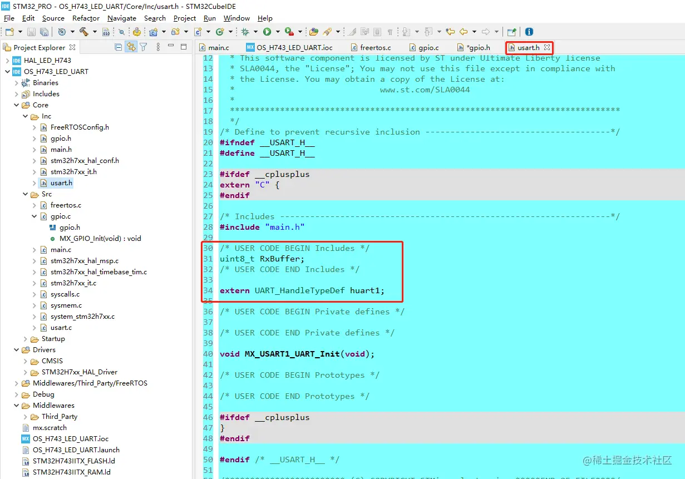Collapse the OS_H743_LED_UART project node
The height and width of the screenshot is (479, 685).
coord(7,71)
